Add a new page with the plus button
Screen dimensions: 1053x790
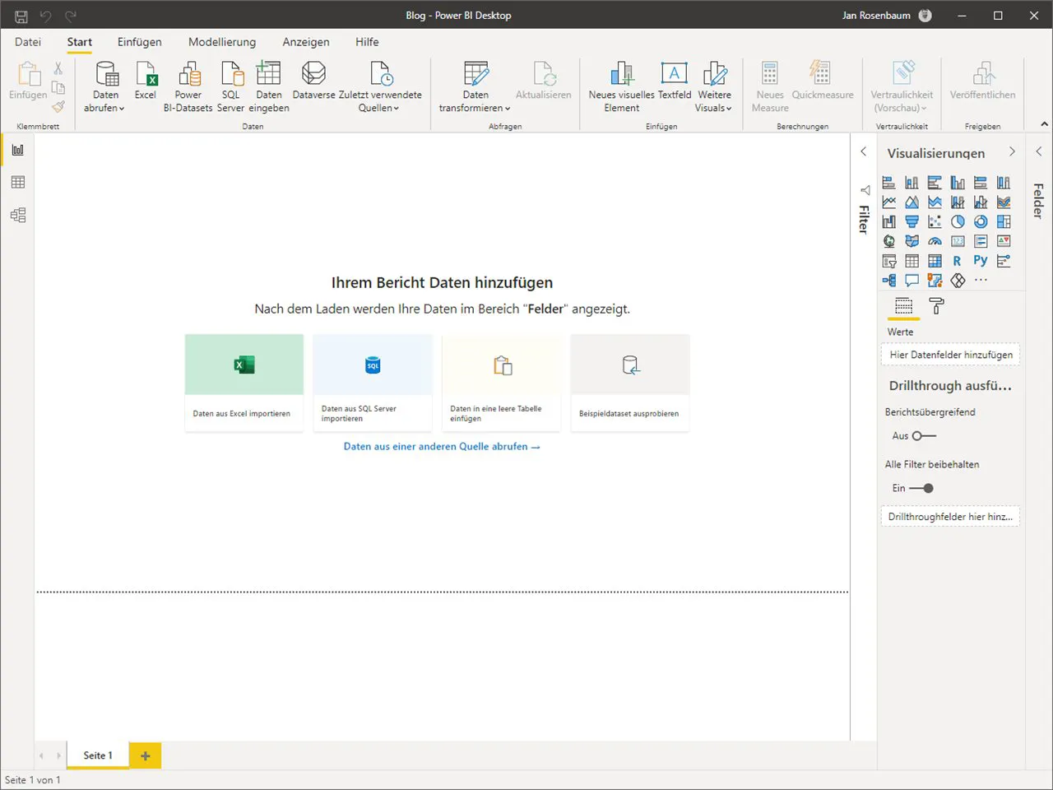[146, 755]
